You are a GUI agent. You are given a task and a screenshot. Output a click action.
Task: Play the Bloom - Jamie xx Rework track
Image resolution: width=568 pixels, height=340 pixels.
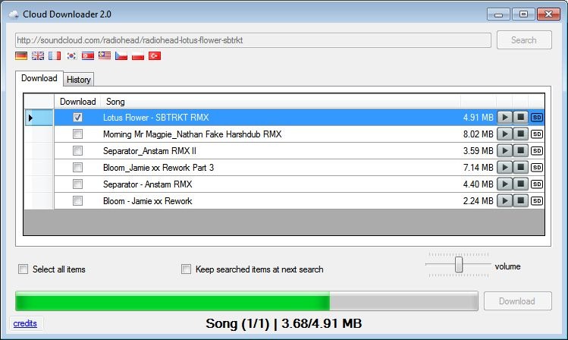click(x=504, y=201)
